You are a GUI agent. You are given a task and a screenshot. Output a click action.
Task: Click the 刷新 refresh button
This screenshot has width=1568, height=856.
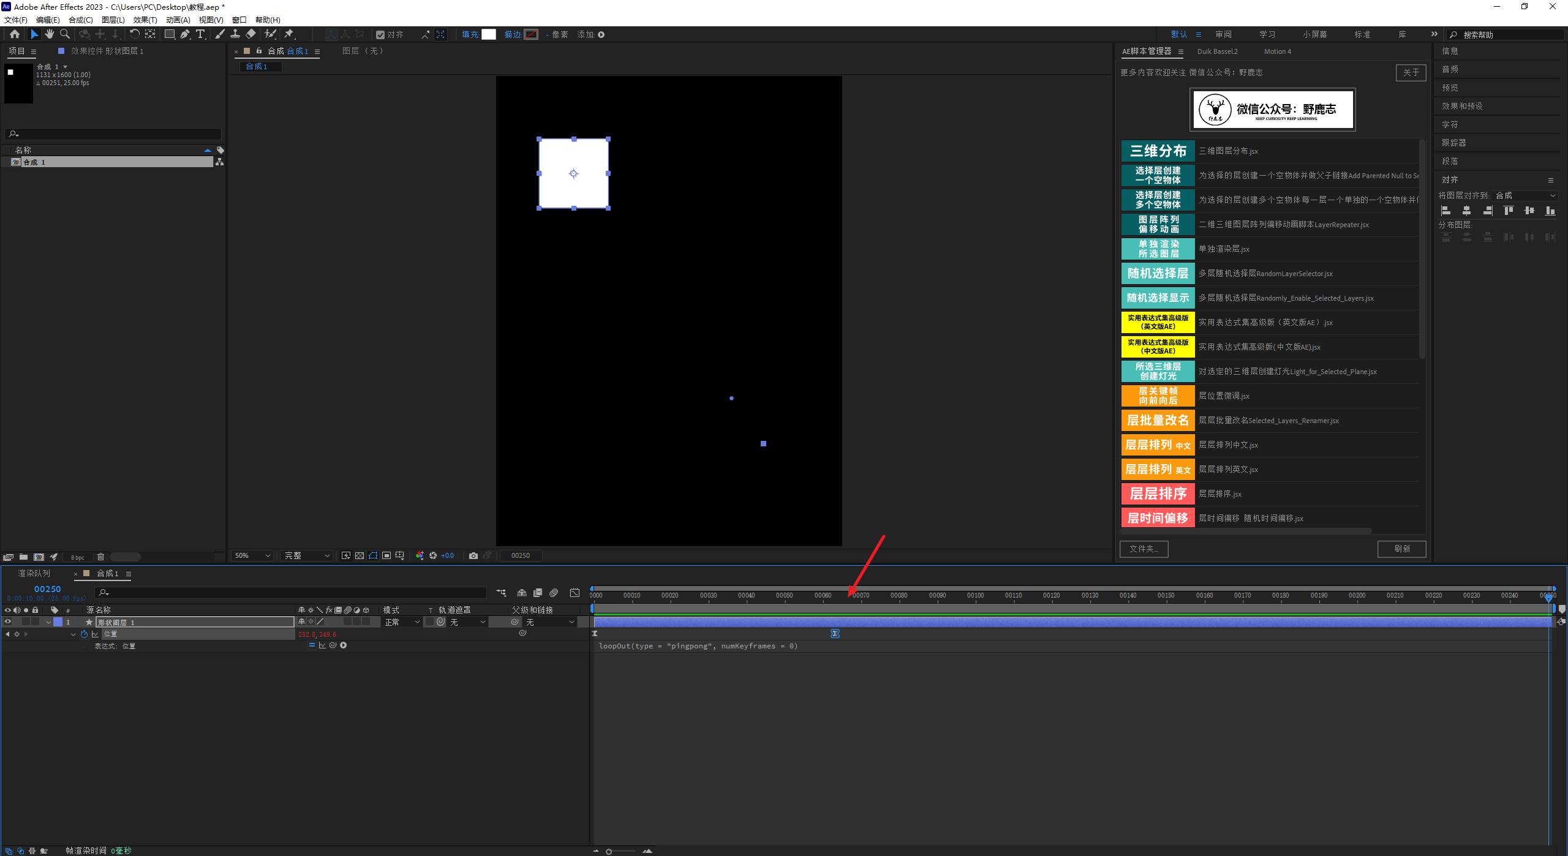click(x=1401, y=549)
